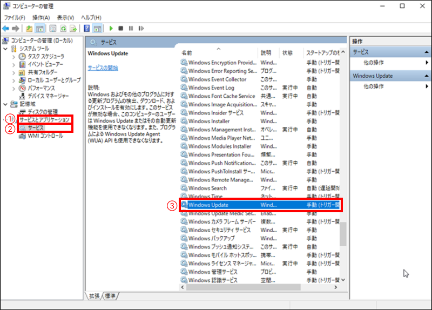Switch to the 拡張 tab
Image resolution: width=432 pixels, height=310 pixels.
coord(94,296)
